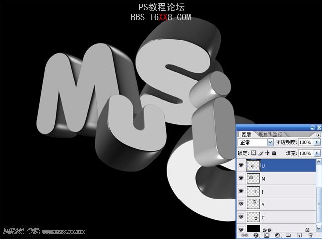Switch to the Paths tab
Viewport: 322px width, 239px height.
[277, 134]
